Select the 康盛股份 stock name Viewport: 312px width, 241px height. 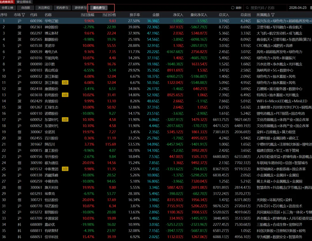(x=51, y=89)
